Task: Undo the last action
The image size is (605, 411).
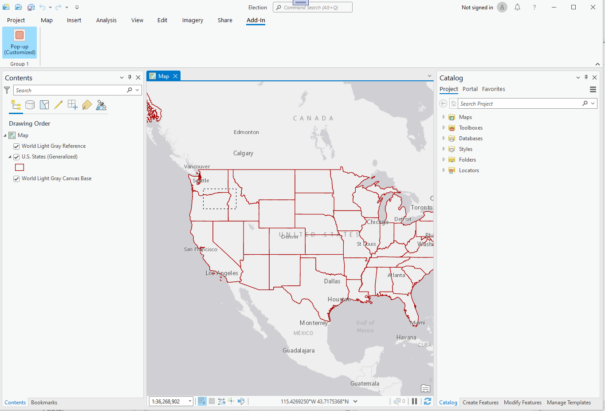Action: (43, 7)
